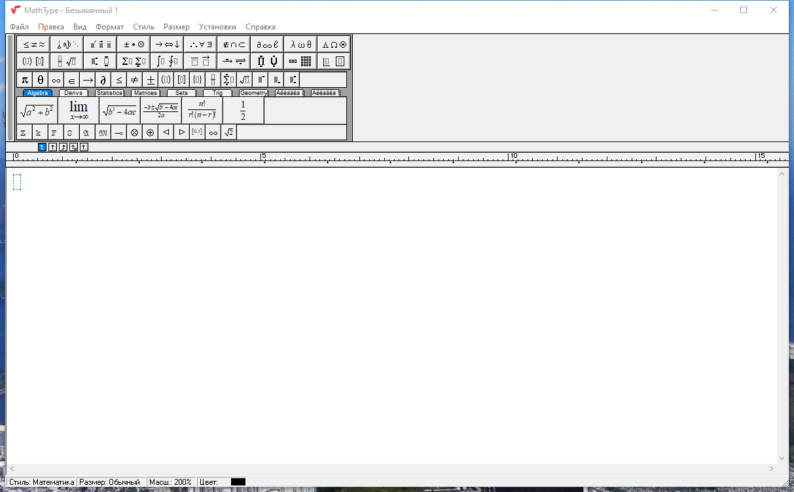The width and height of the screenshot is (794, 492).
Task: Insert the n!/r!(n−r)! combination expression
Action: (x=202, y=110)
